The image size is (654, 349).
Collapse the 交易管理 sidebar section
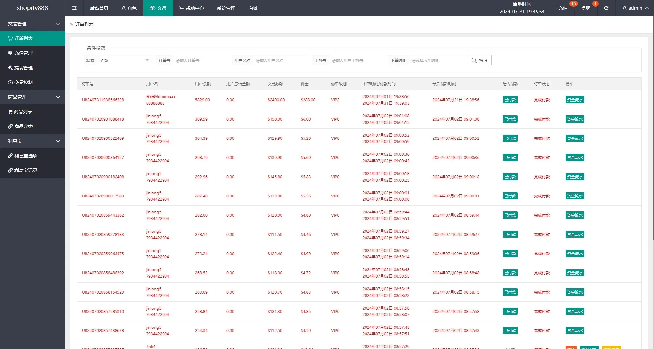click(x=33, y=24)
